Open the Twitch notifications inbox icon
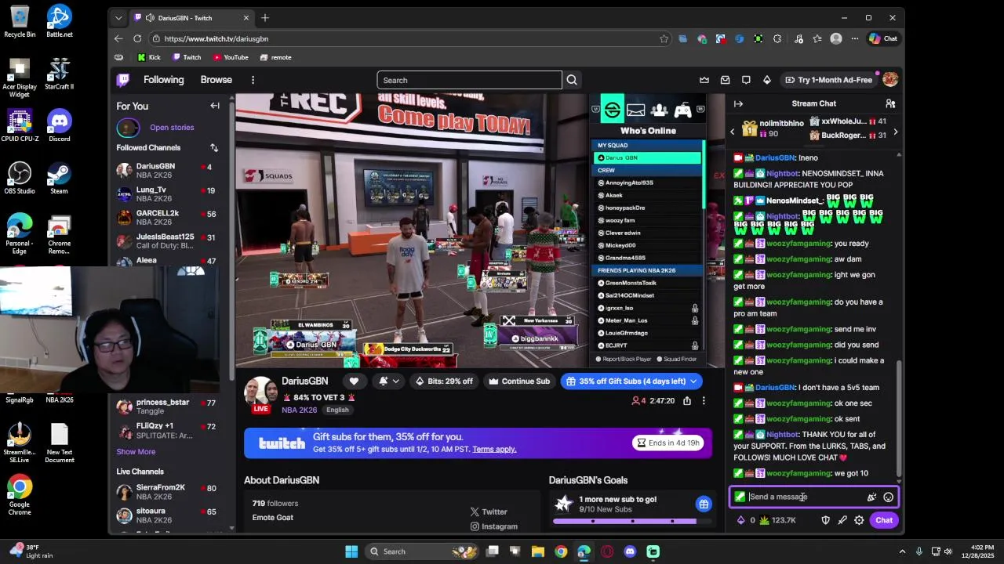This screenshot has height=564, width=1004. tap(725, 80)
